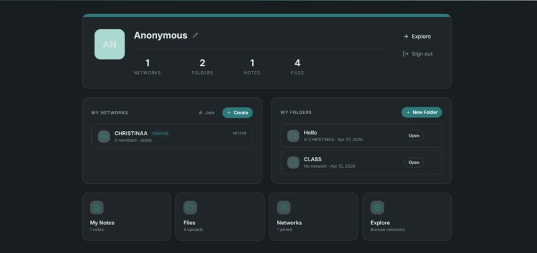Screen dimensions: 537x253
Task: Click the CHRISTINAA network globe icon
Action: pyautogui.click(x=104, y=136)
